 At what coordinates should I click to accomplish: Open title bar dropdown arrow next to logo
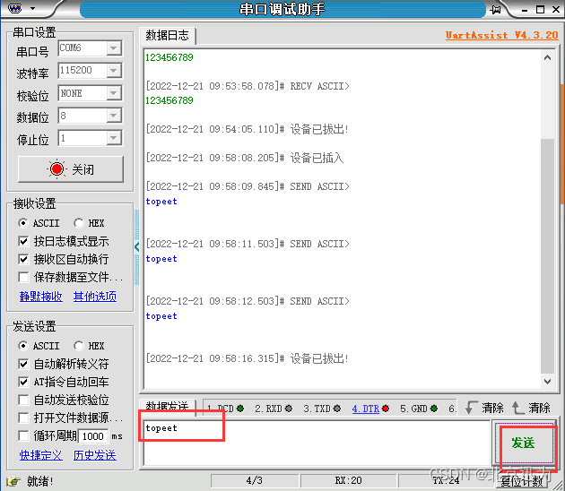(x=33, y=8)
